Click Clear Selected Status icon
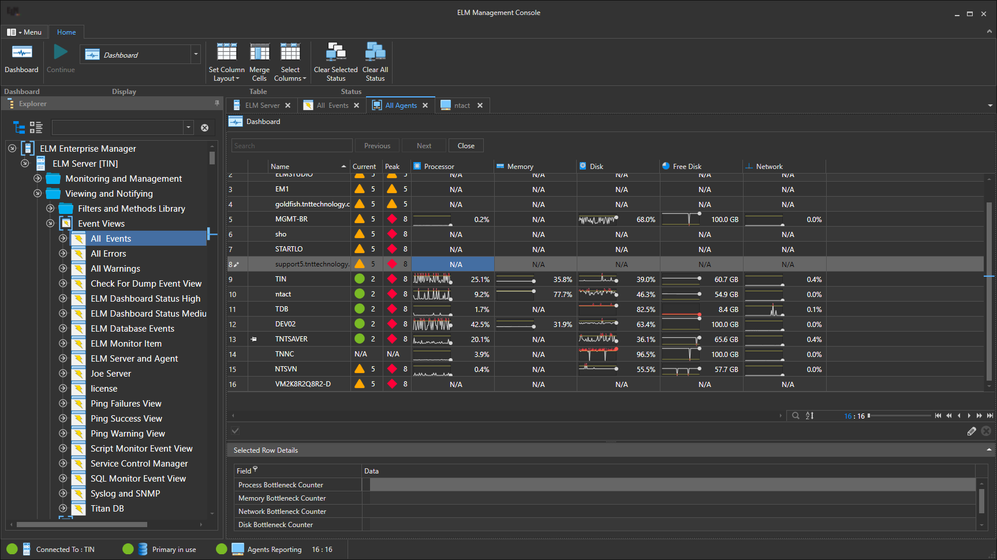The image size is (997, 560). tap(336, 52)
